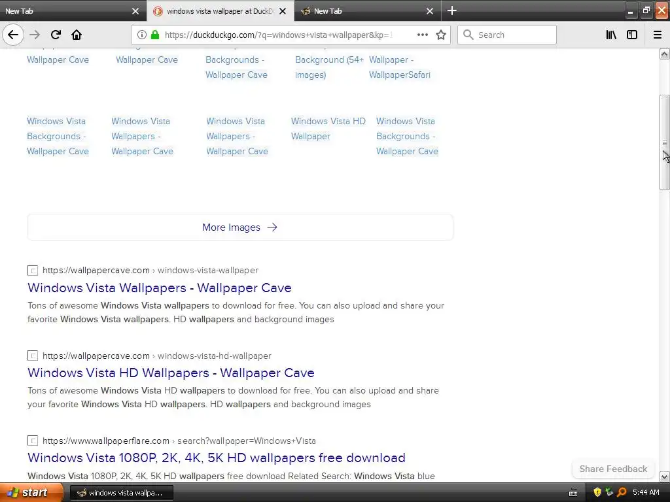Click the address bar URL field
Screen dimensions: 670x502
pyautogui.click(x=277, y=35)
